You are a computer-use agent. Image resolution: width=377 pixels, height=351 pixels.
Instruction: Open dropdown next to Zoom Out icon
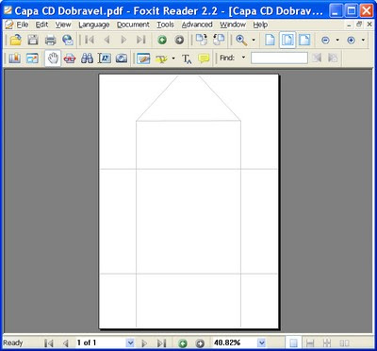[337, 41]
